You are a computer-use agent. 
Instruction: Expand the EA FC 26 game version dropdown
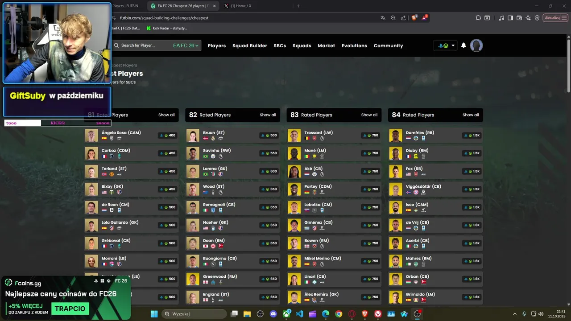pos(186,45)
